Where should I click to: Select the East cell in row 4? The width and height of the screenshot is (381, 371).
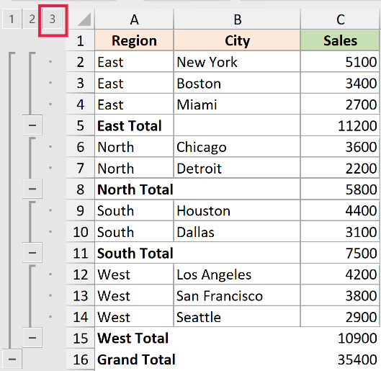coord(134,104)
